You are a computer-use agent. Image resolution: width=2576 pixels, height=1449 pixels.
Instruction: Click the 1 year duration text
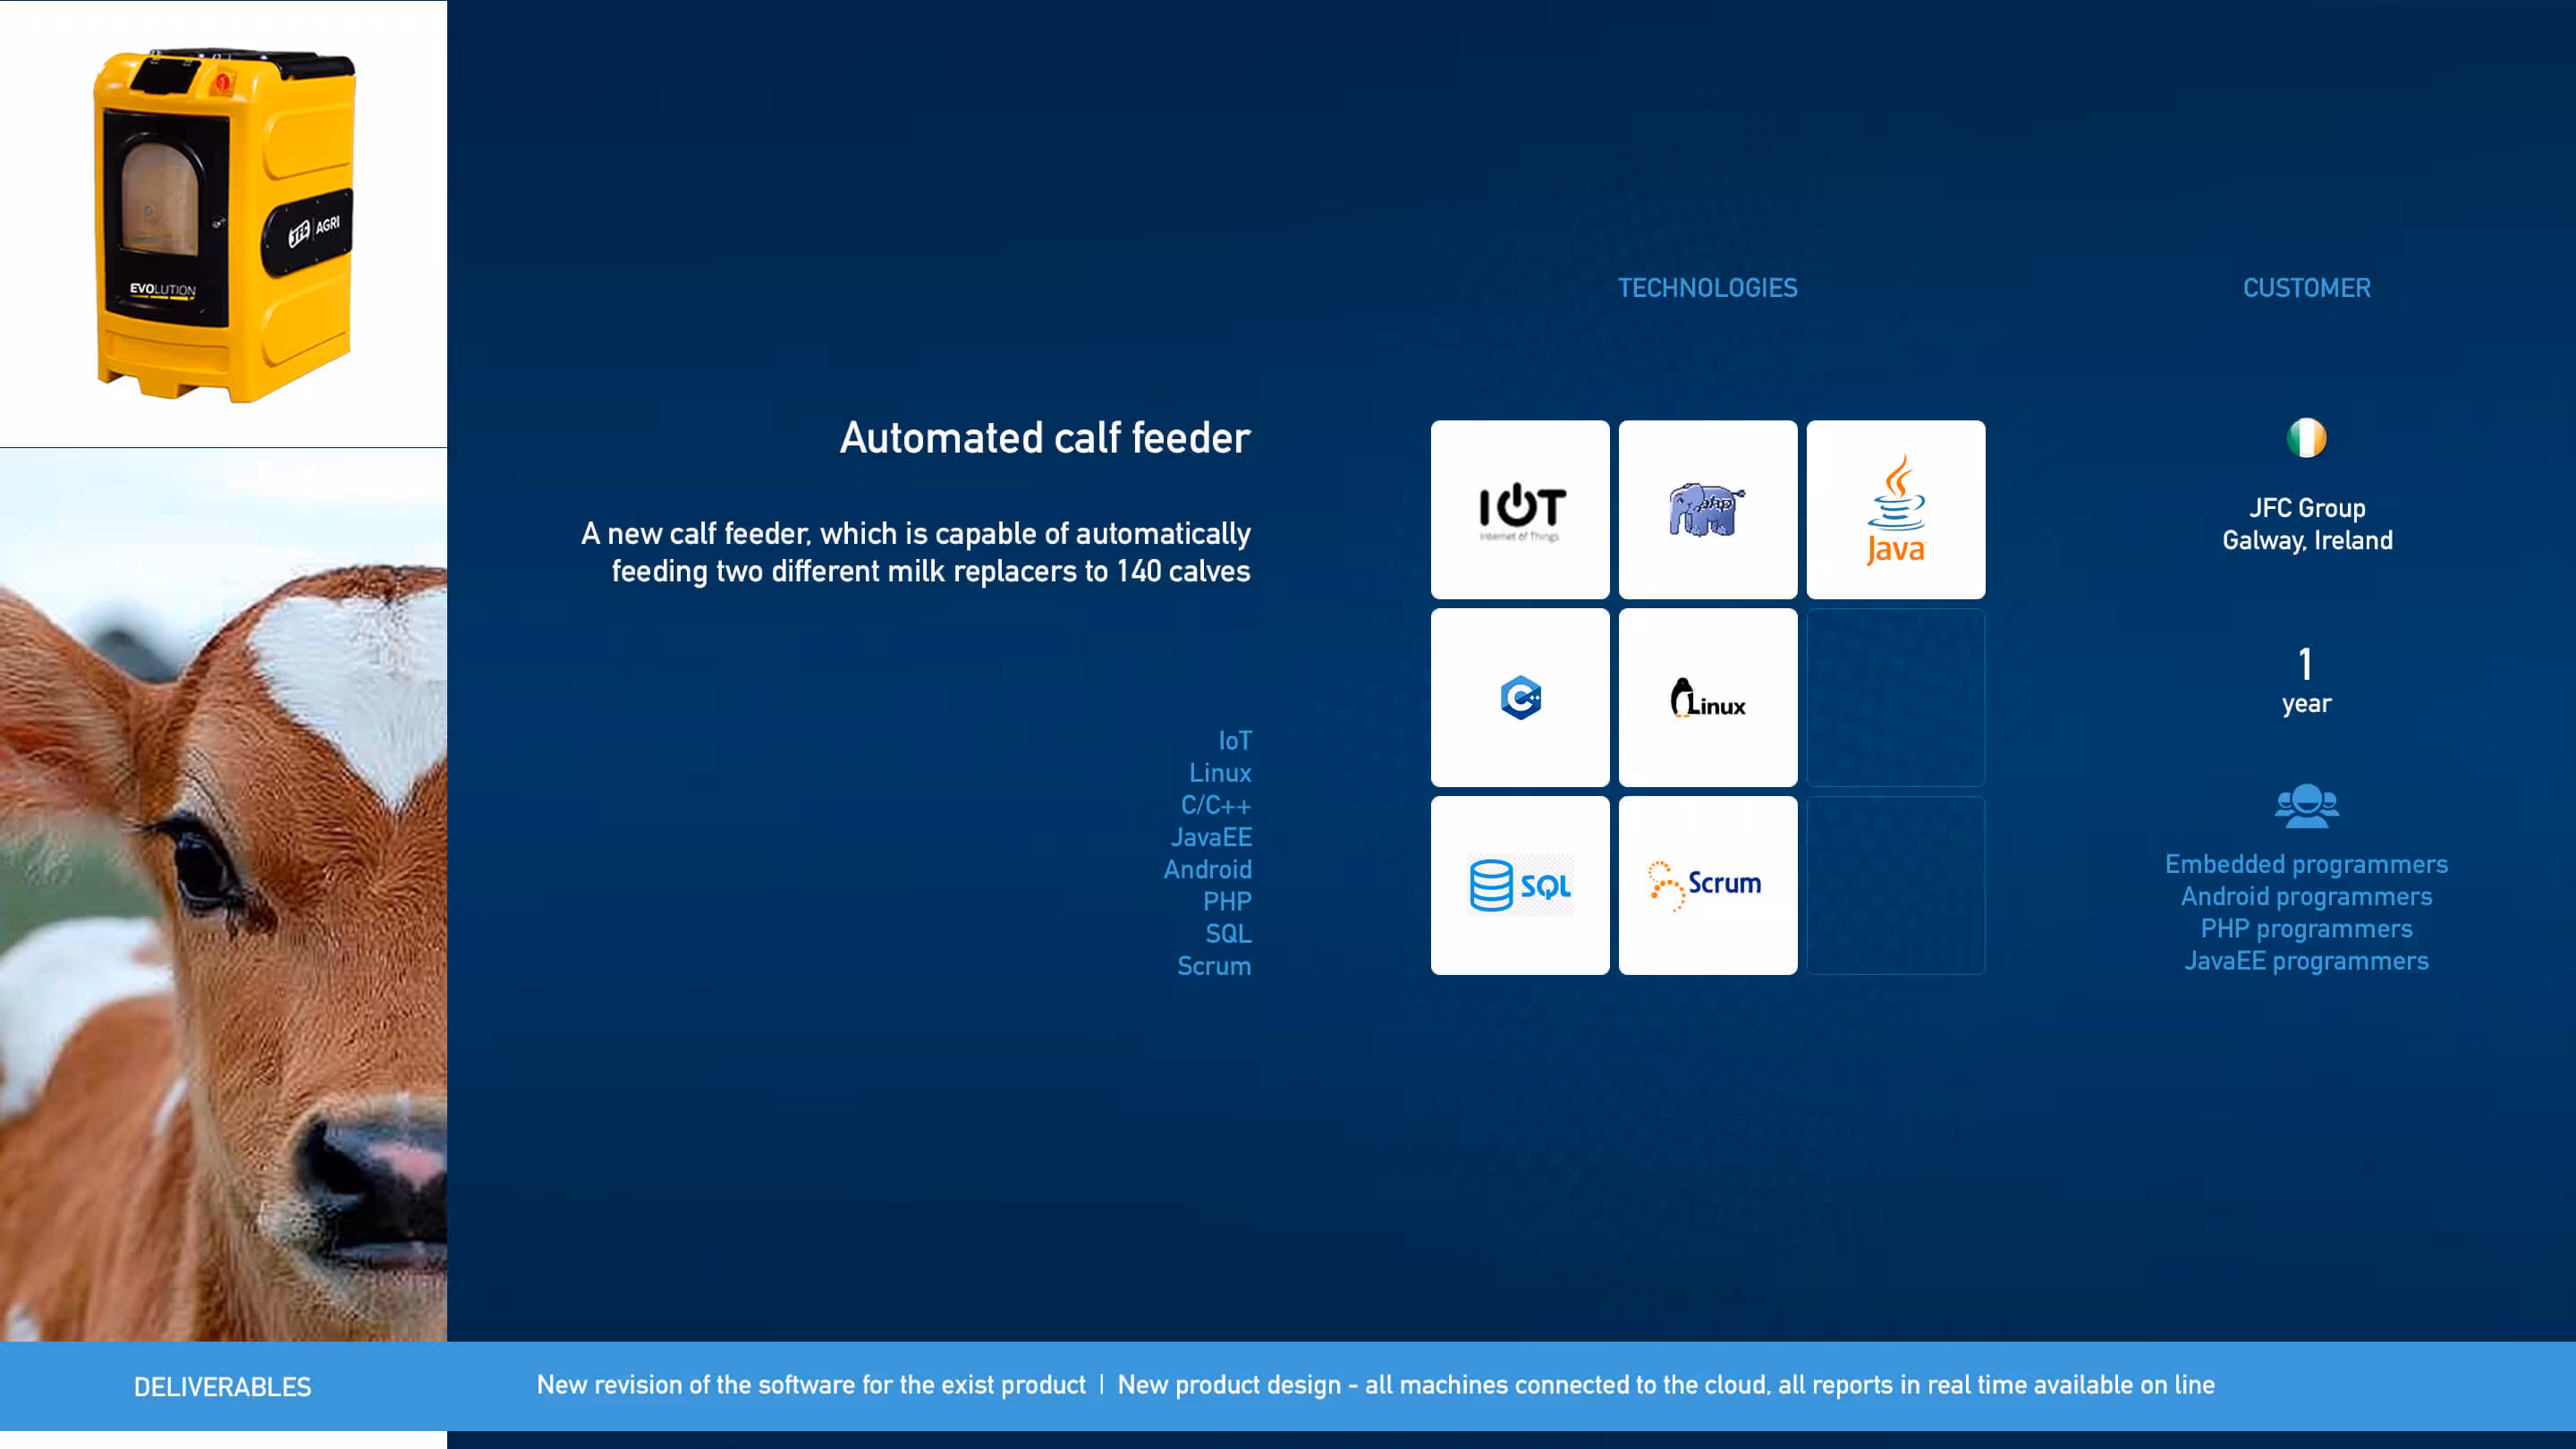click(x=2305, y=682)
